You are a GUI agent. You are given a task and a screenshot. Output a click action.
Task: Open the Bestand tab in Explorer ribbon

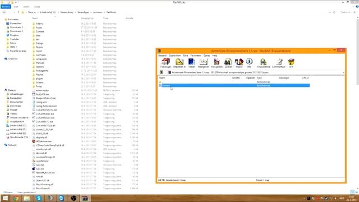point(6,7)
